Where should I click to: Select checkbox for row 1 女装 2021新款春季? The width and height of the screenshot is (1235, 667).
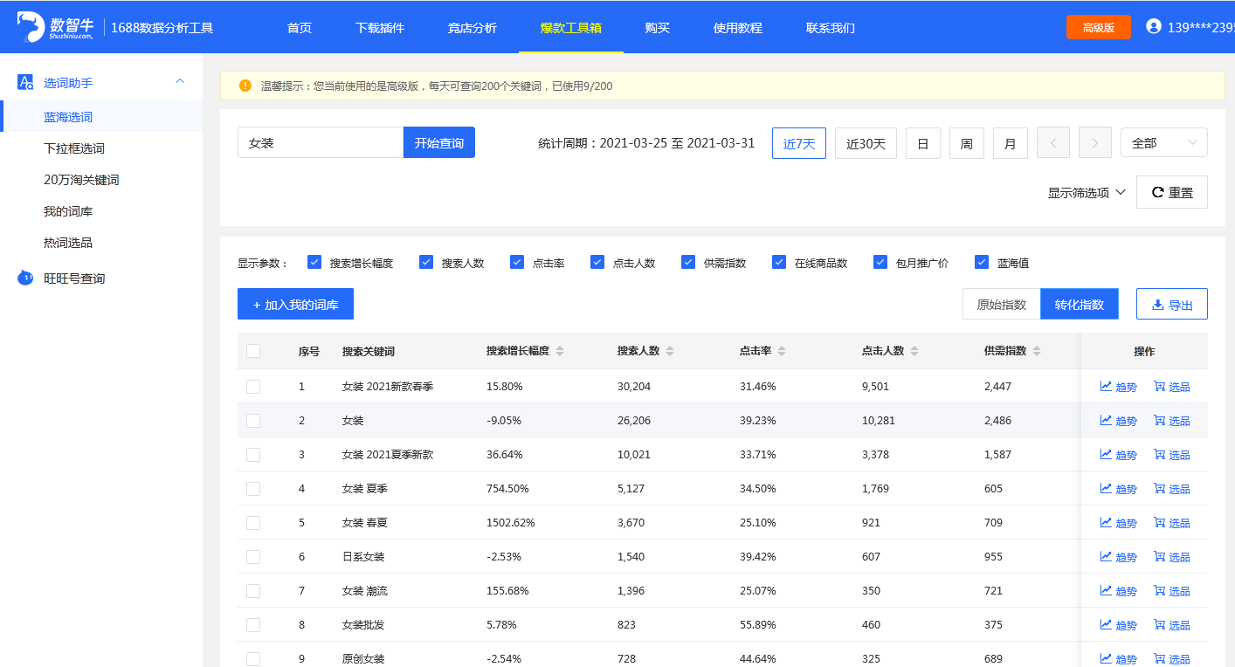click(x=253, y=386)
